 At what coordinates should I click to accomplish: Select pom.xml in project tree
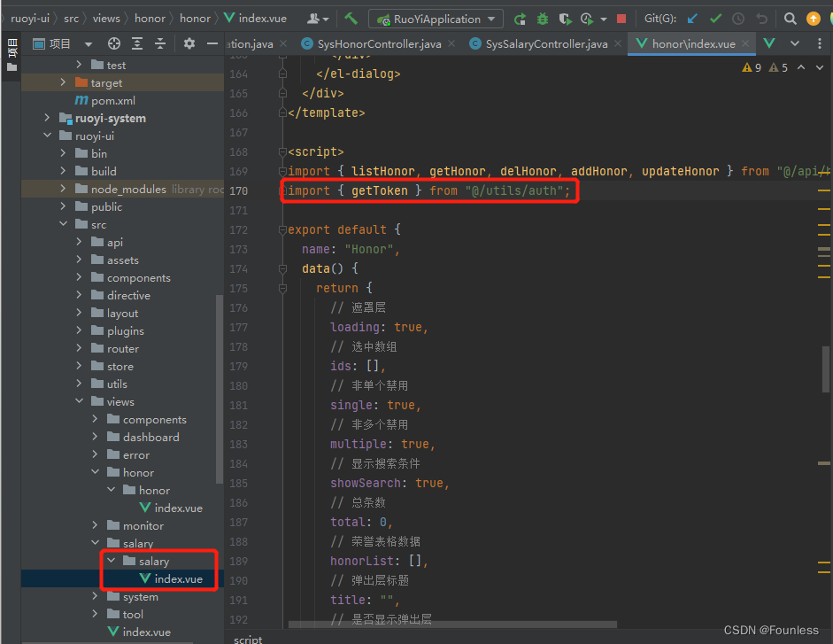coord(104,100)
